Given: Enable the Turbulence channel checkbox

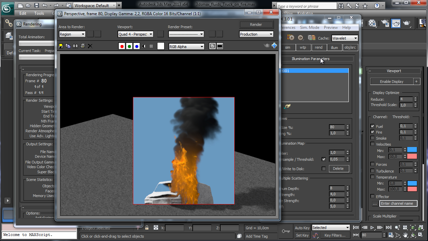Looking at the screenshot, I should 372,171.
